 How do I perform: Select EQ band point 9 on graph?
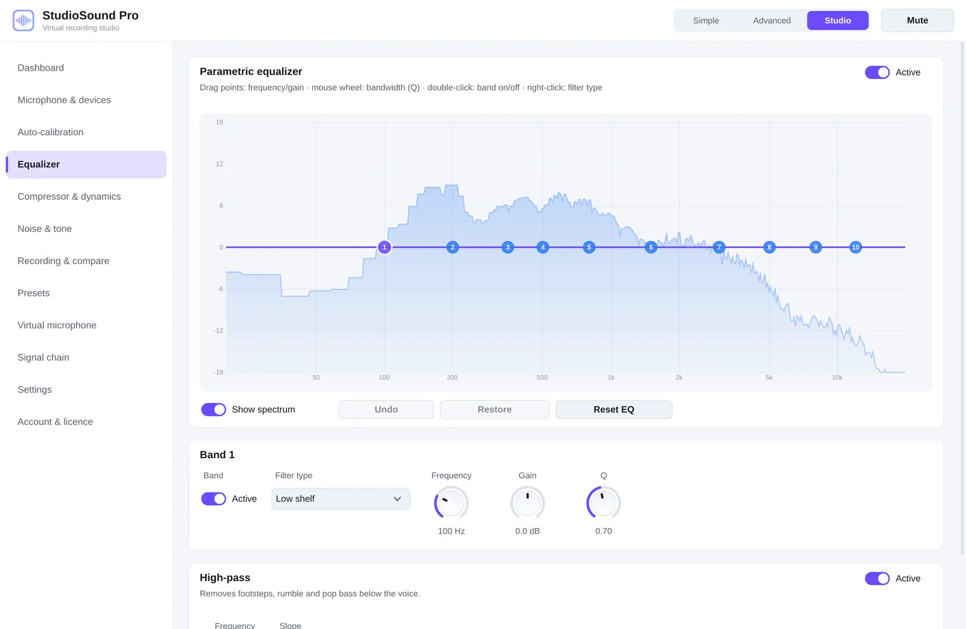(816, 247)
